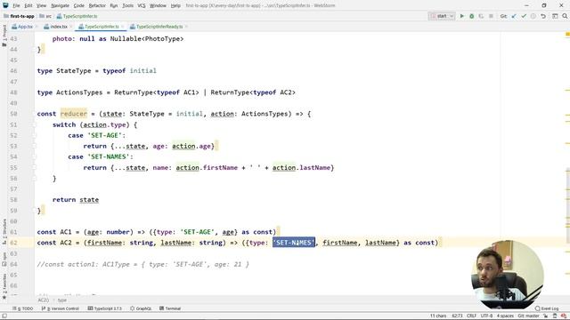Viewport: 570px width, 320px height.
Task: Open the npm tool window sidebar button
Action: pos(4,259)
